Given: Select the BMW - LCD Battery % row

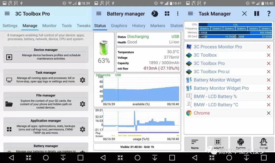Looking at the screenshot, I should tap(229, 97).
